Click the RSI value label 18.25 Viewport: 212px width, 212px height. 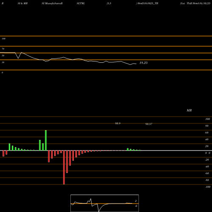(143, 63)
